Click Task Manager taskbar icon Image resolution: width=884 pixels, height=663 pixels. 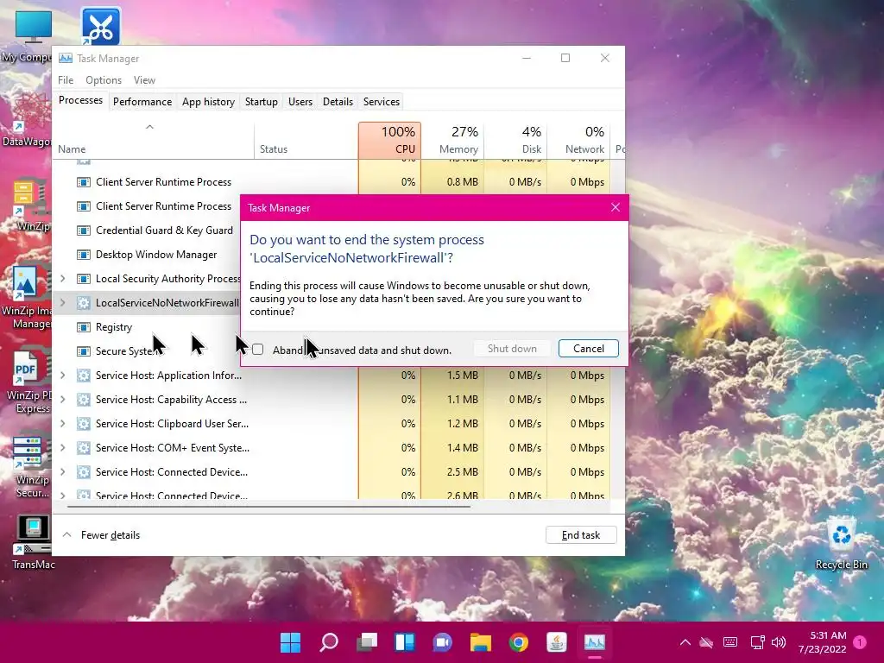[595, 642]
